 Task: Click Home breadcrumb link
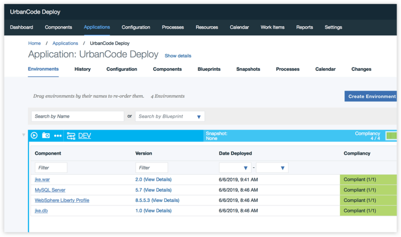coord(35,43)
